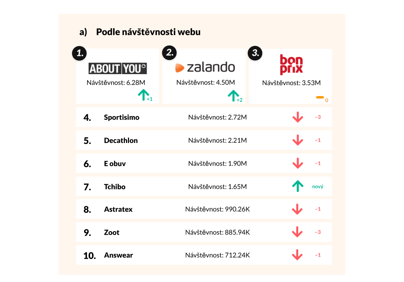
Task: Select the Sportisimo store name
Action: pyautogui.click(x=121, y=117)
